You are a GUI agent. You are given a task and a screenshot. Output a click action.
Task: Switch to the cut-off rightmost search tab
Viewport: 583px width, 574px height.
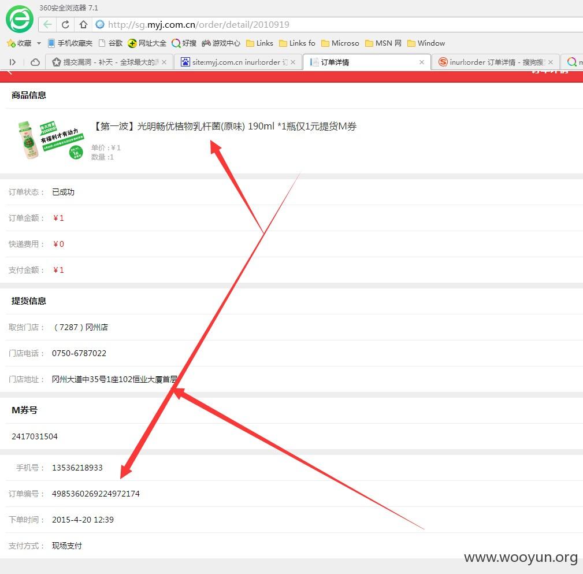pyautogui.click(x=573, y=62)
